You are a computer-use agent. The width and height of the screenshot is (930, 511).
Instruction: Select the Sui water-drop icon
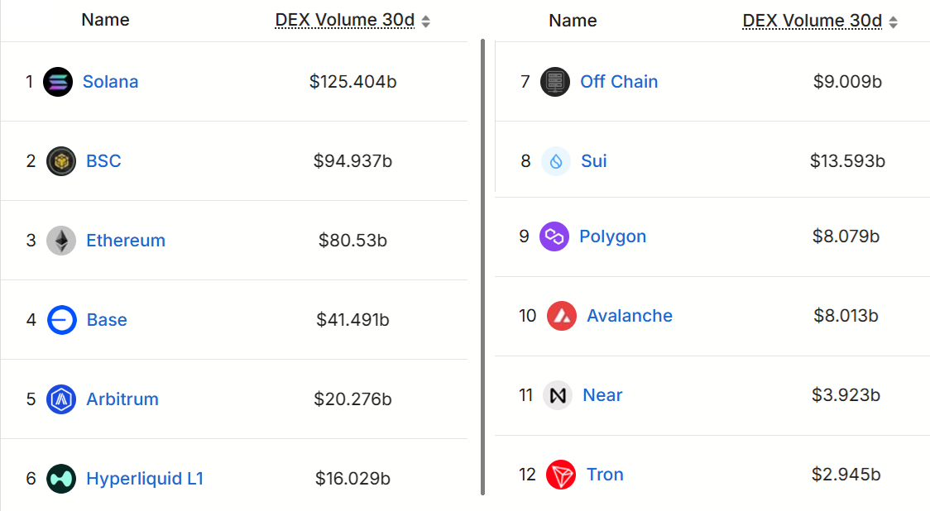tap(555, 161)
